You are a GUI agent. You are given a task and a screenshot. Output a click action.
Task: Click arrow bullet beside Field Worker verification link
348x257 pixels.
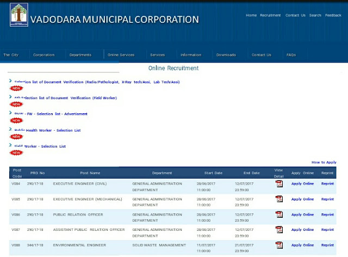[10, 97]
